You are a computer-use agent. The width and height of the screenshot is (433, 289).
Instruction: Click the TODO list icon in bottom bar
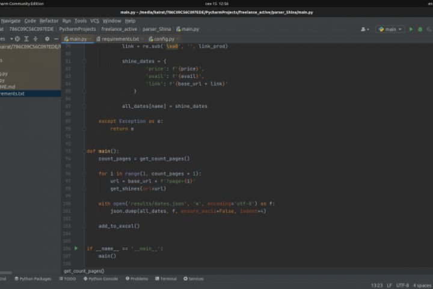click(x=61, y=279)
